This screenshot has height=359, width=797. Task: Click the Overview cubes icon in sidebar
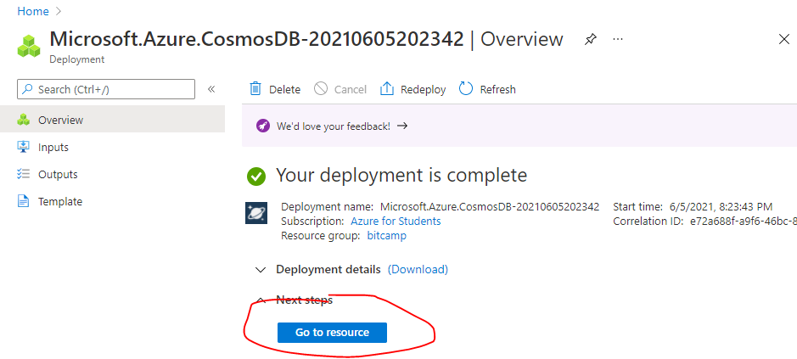24,120
